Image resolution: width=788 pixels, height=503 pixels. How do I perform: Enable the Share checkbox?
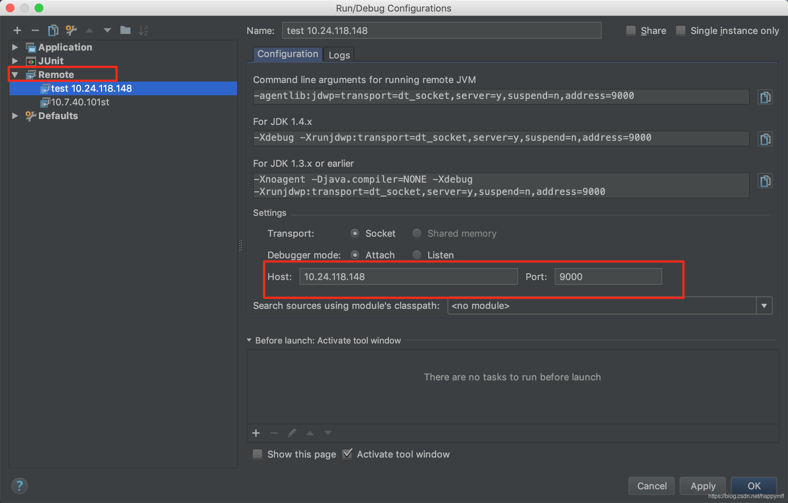coord(631,31)
